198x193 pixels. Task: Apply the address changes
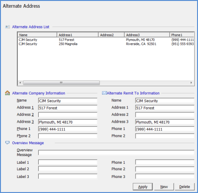(x=143, y=187)
